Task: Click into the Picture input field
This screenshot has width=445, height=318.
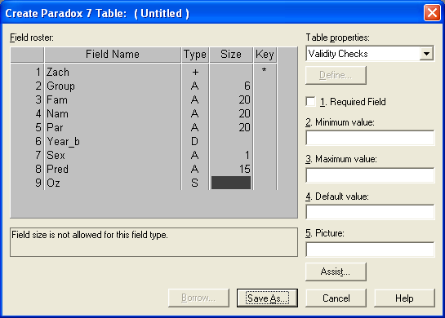Action: pyautogui.click(x=370, y=250)
